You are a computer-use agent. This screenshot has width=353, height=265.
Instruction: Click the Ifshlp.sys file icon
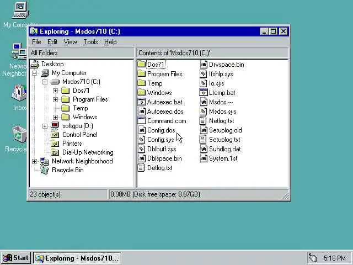[204, 73]
